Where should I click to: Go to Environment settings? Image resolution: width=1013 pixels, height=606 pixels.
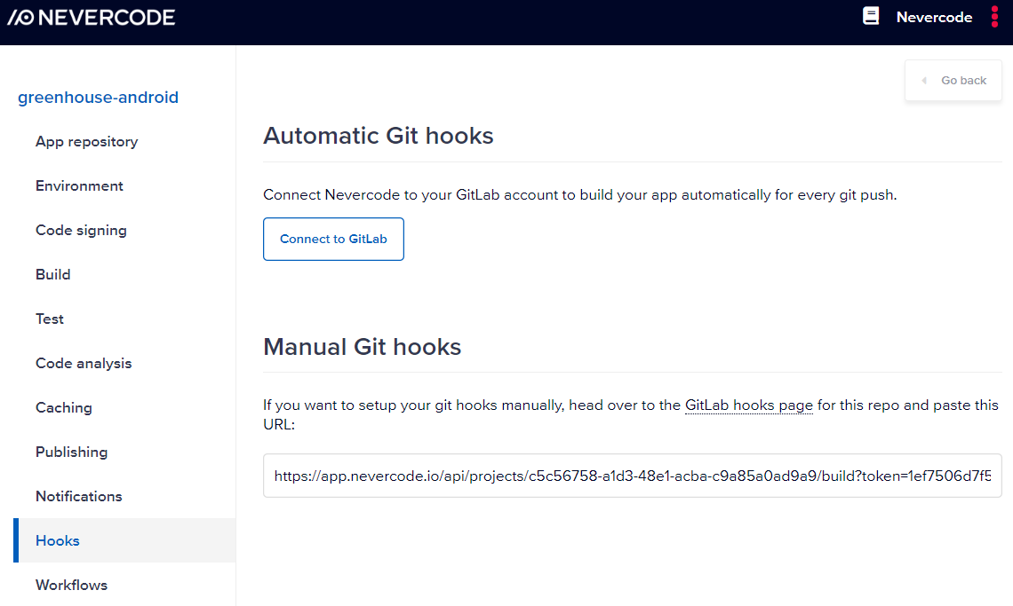click(x=79, y=185)
